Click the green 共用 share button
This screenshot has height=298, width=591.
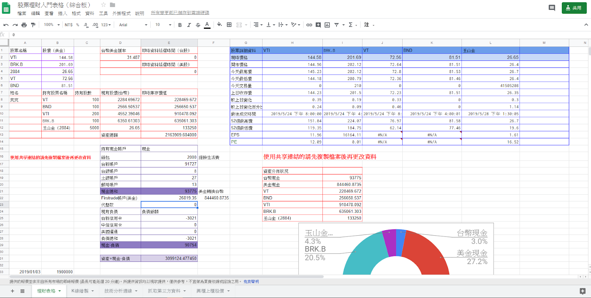tap(574, 8)
